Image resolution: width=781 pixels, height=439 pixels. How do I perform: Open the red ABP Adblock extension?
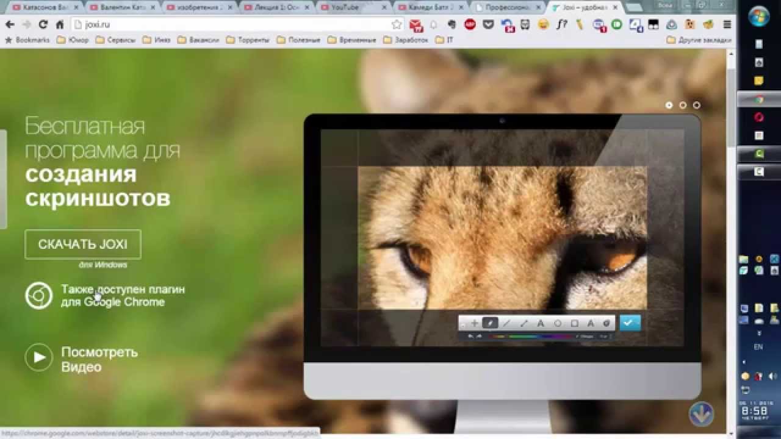click(x=470, y=24)
